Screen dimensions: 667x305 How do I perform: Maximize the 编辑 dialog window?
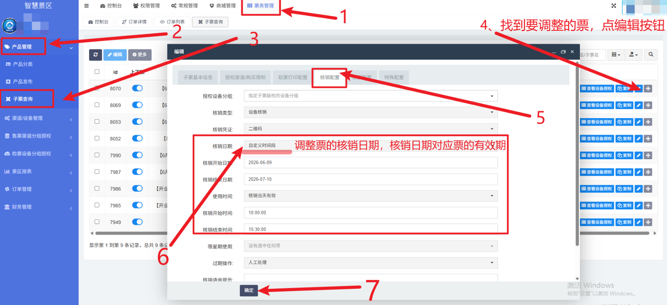(x=563, y=52)
